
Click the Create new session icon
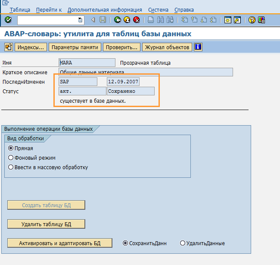coord(228,20)
